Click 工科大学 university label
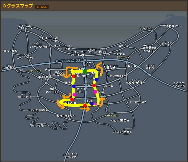 click(x=130, y=66)
